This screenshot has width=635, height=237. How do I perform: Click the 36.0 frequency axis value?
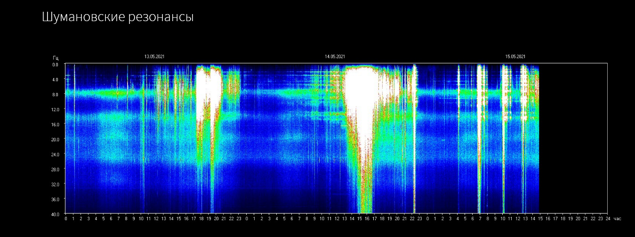[x=55, y=199]
